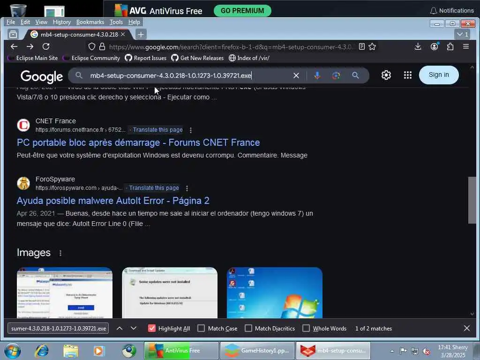
Task: Open Eclipse Main Site bookmark
Action: pos(33,58)
